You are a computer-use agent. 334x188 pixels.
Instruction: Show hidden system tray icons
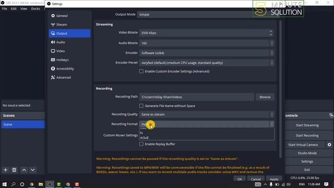point(265,184)
